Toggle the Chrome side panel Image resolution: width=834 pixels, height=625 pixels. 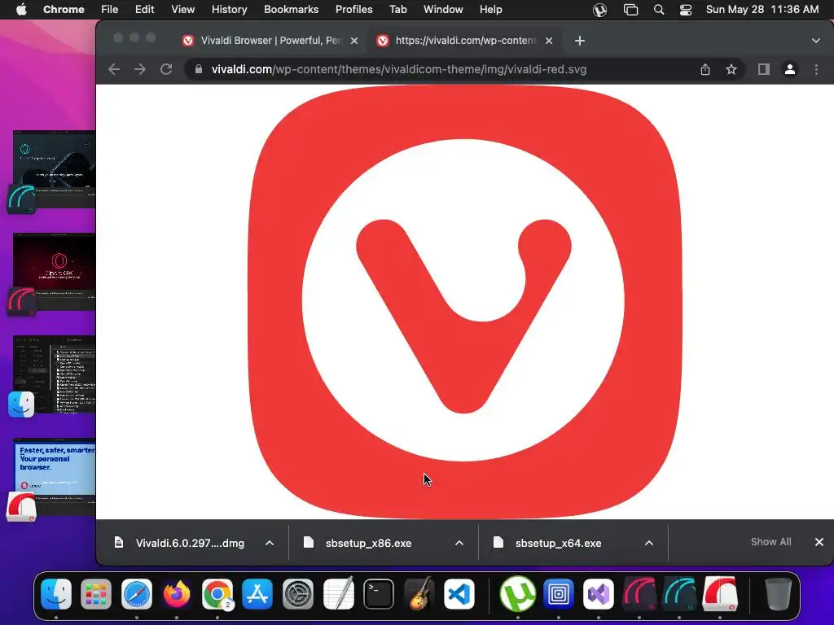click(764, 69)
